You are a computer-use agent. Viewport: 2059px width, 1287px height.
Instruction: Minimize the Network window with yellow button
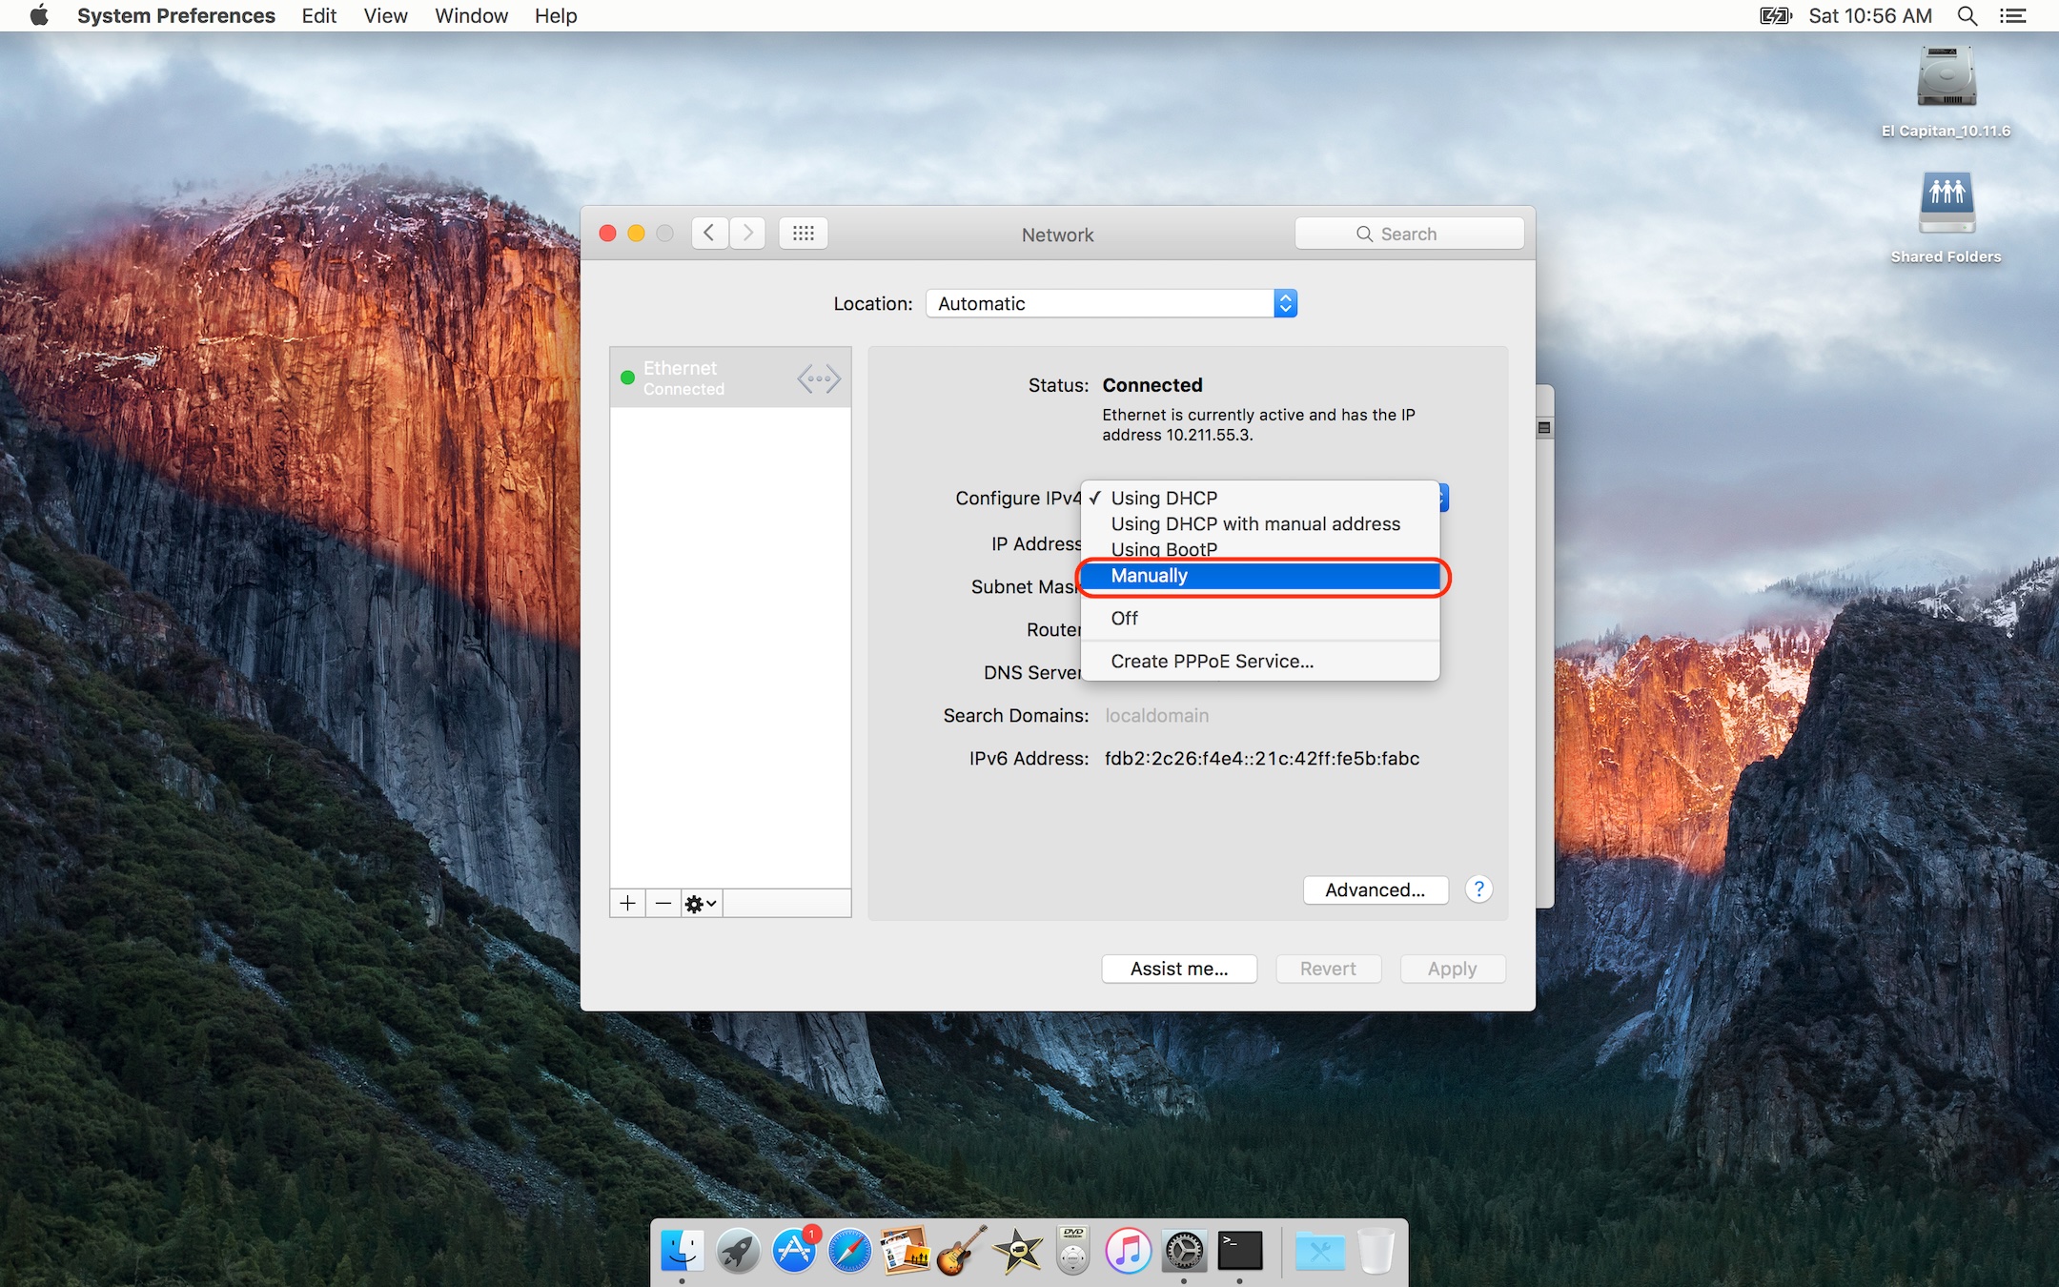tap(636, 234)
